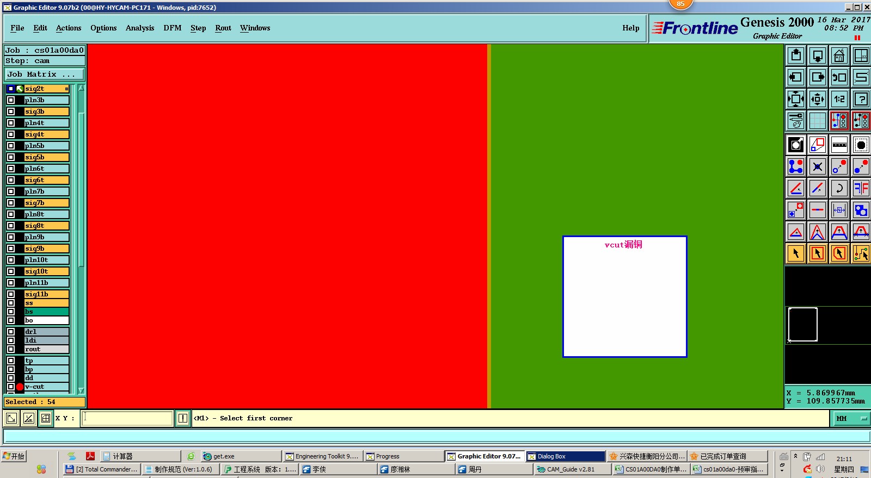Image resolution: width=871 pixels, height=478 pixels.
Task: Toggle the sig5b layer checkbox
Action: point(11,157)
